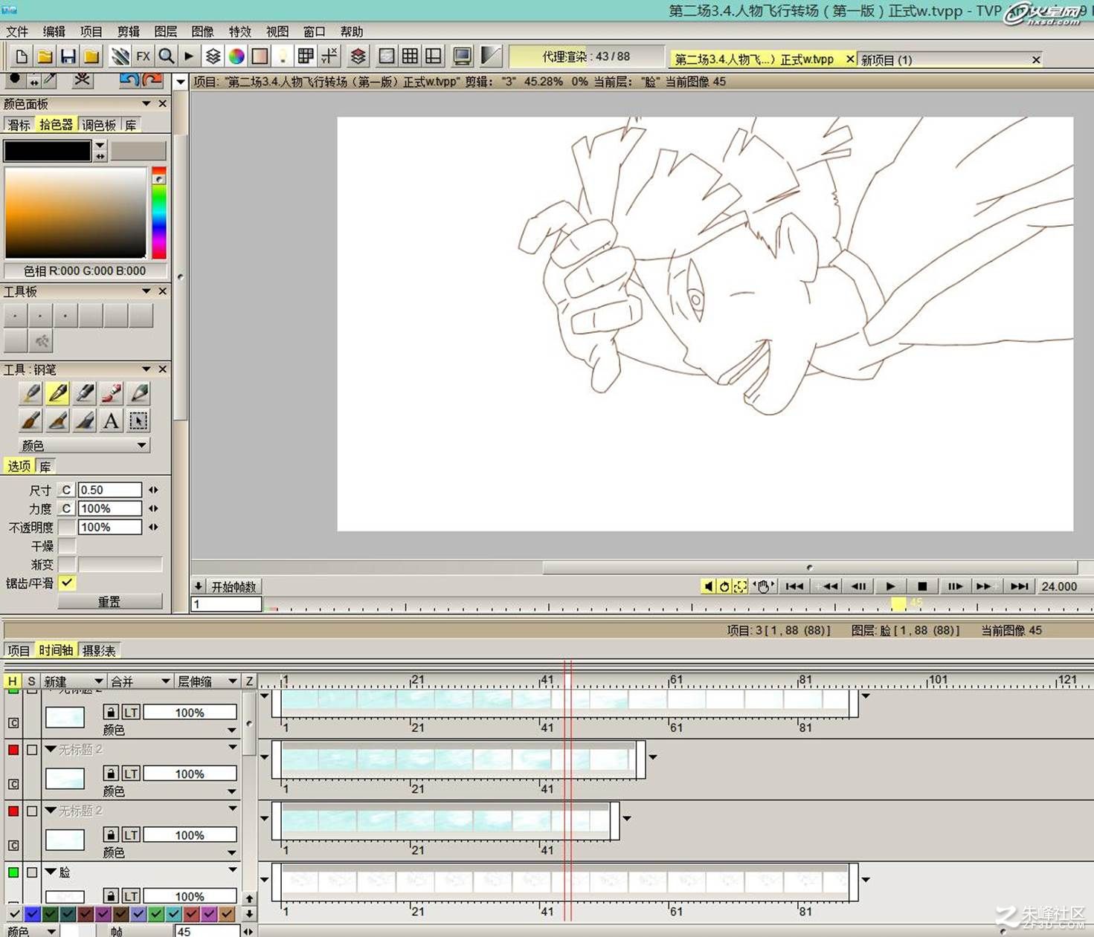Toggle the blue checked color group filter

point(32,913)
